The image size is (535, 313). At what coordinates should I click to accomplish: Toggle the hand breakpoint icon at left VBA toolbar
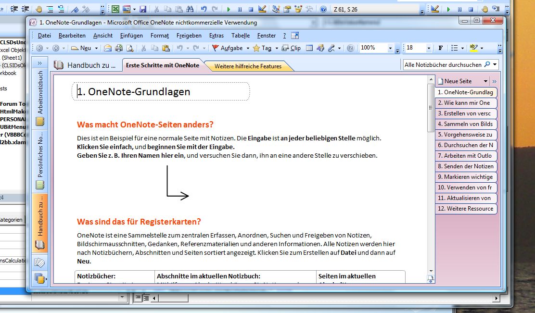click(x=38, y=9)
